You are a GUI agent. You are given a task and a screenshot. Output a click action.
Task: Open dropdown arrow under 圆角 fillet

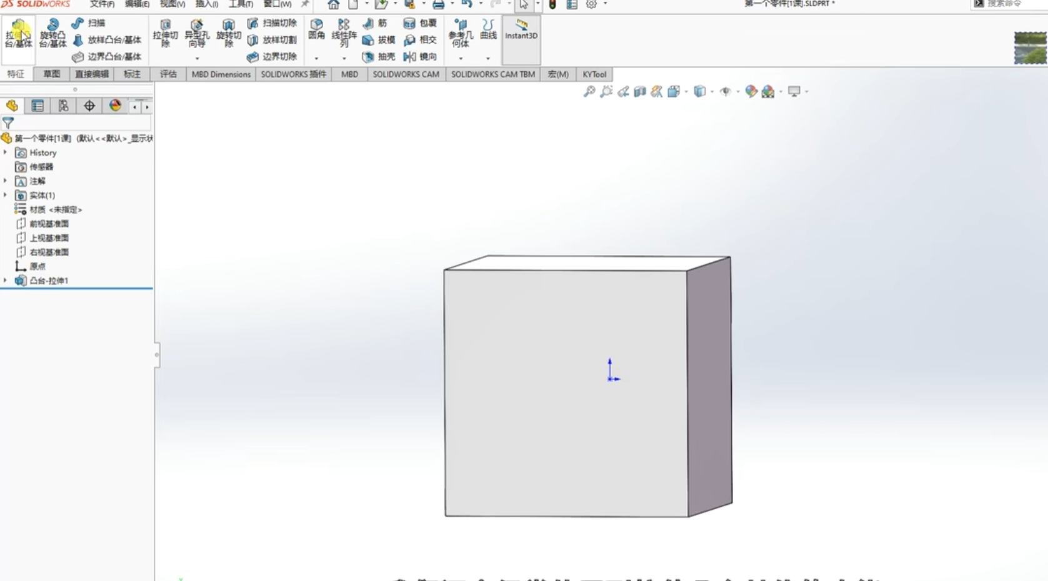pyautogui.click(x=316, y=58)
